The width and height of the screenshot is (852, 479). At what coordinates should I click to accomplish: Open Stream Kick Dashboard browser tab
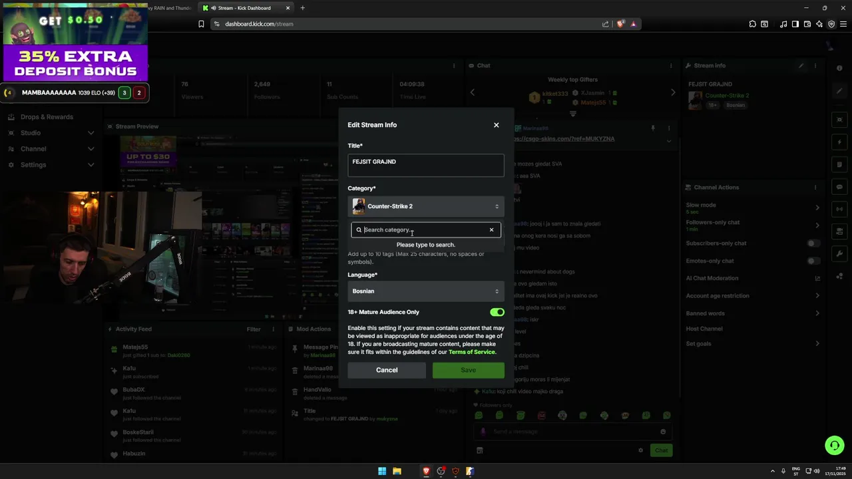pyautogui.click(x=246, y=8)
